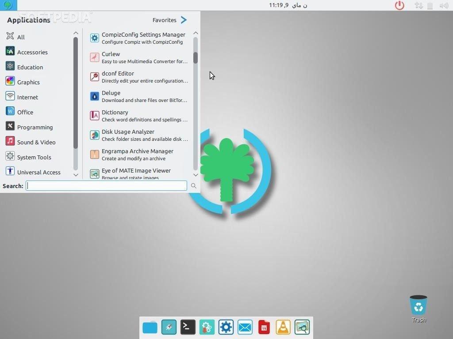Click the search magnifier button
The height and width of the screenshot is (339, 453).
[x=193, y=186]
